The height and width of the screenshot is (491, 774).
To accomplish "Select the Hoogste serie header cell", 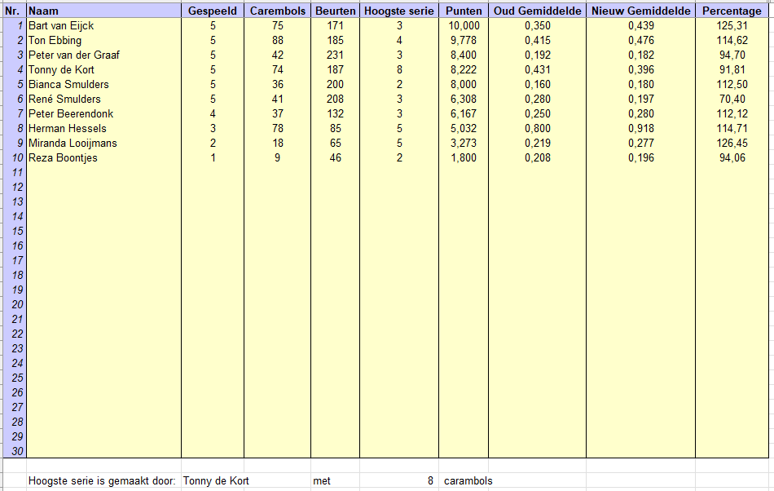I will 399,11.
